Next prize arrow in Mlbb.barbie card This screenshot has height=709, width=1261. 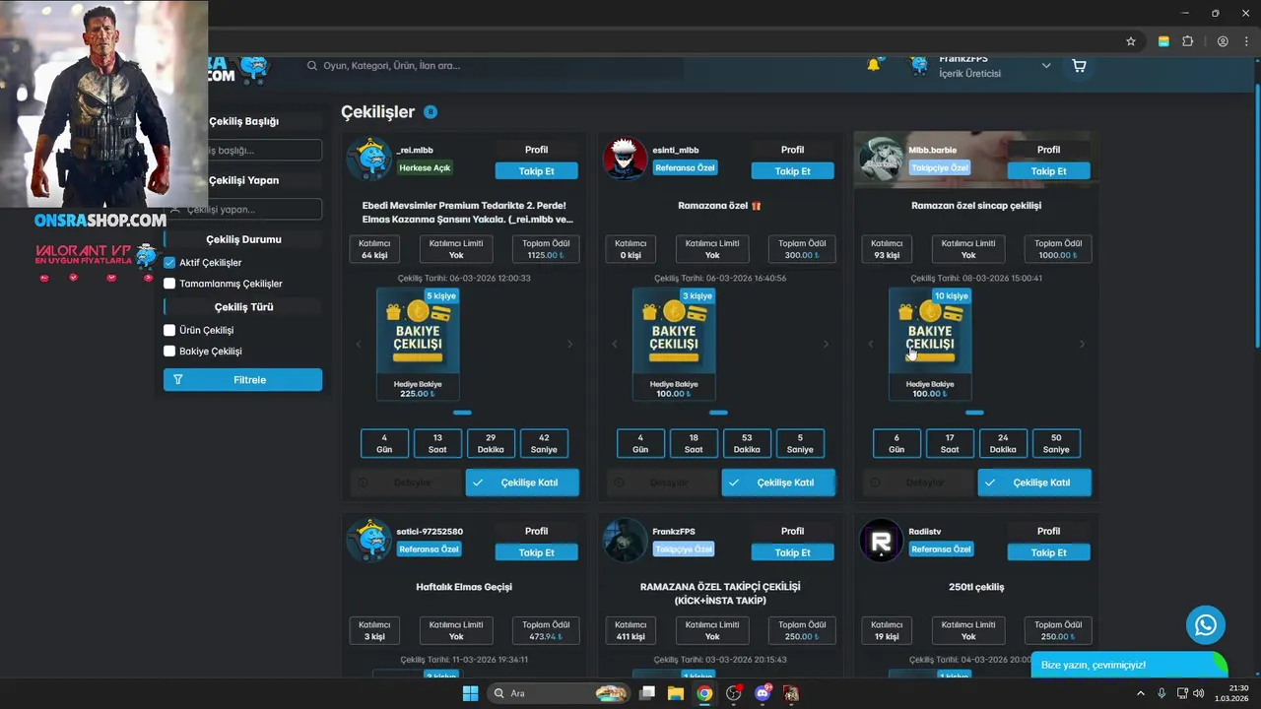click(x=1082, y=344)
